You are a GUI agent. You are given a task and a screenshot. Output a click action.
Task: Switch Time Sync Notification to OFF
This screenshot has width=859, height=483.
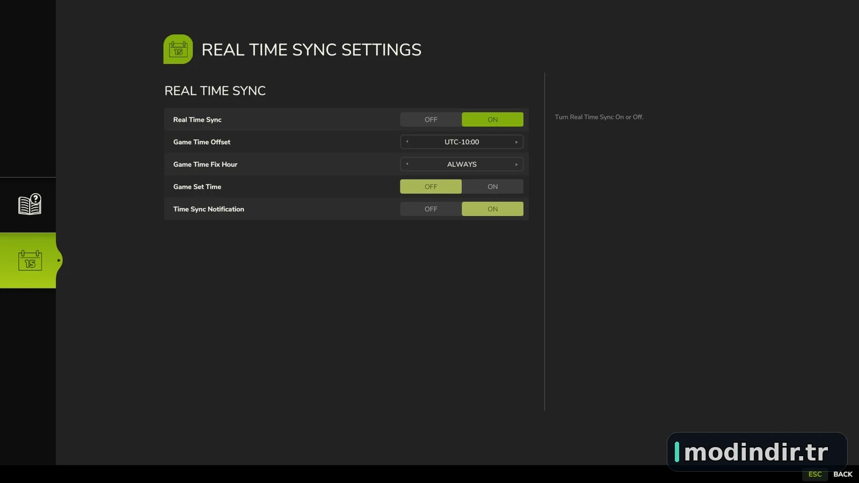(431, 209)
